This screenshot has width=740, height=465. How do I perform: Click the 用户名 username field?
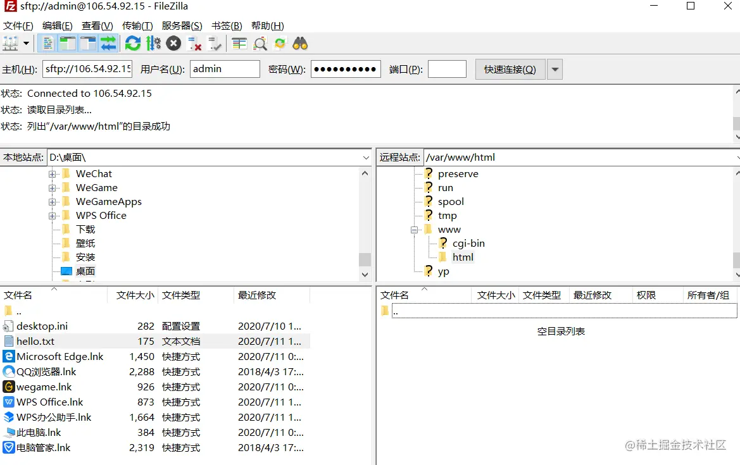point(225,69)
